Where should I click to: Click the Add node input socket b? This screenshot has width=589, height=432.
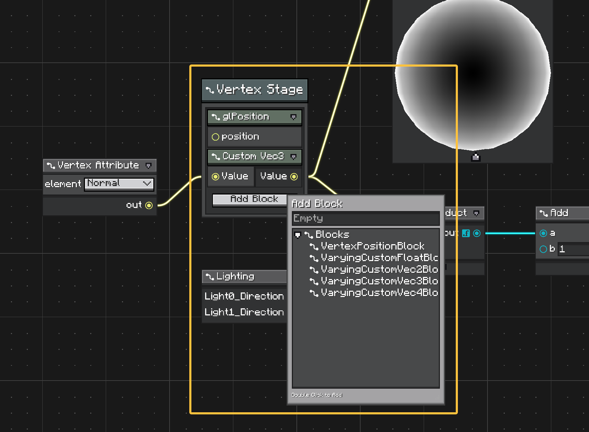point(543,249)
